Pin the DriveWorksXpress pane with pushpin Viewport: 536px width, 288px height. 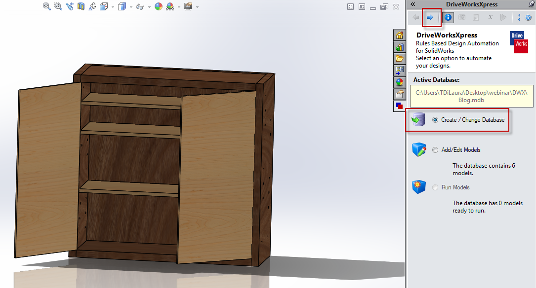point(532,4)
